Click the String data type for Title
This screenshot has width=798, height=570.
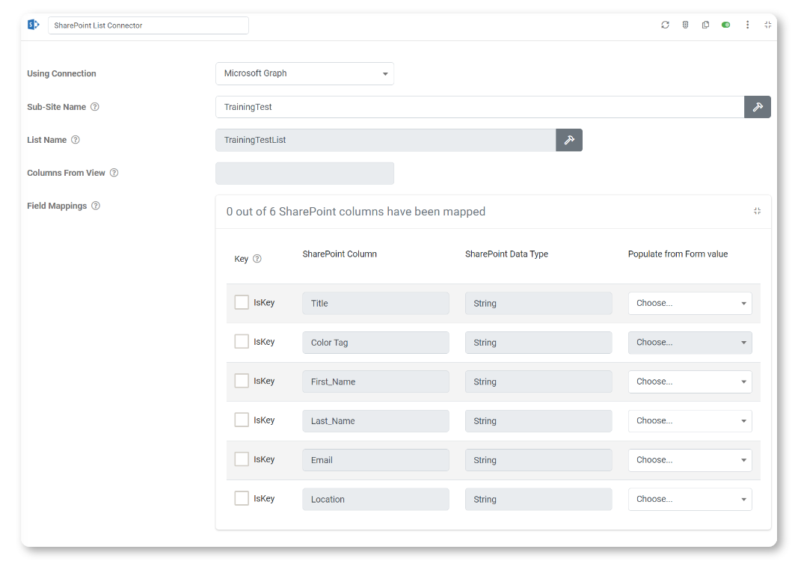[538, 303]
